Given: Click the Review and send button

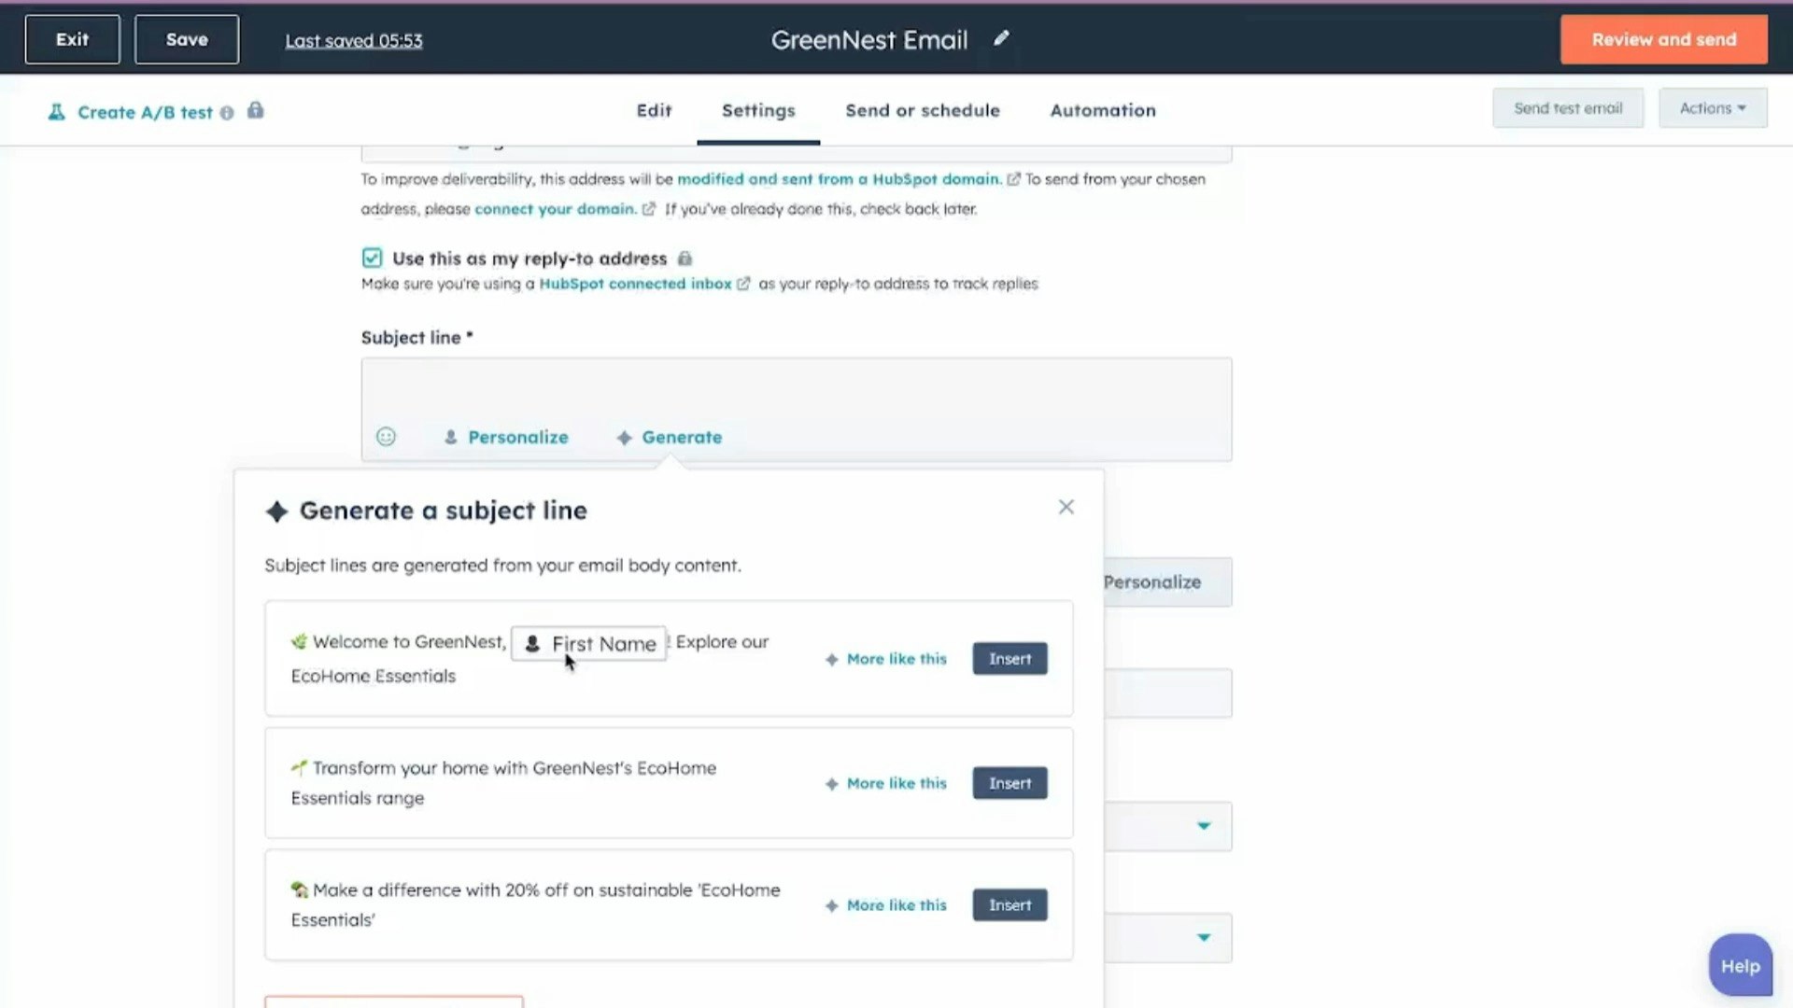Looking at the screenshot, I should tap(1663, 39).
